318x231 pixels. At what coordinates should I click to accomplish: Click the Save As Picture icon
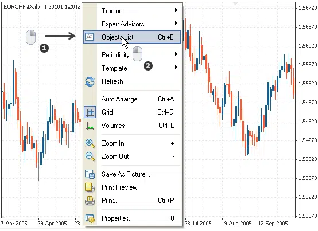pos(90,174)
